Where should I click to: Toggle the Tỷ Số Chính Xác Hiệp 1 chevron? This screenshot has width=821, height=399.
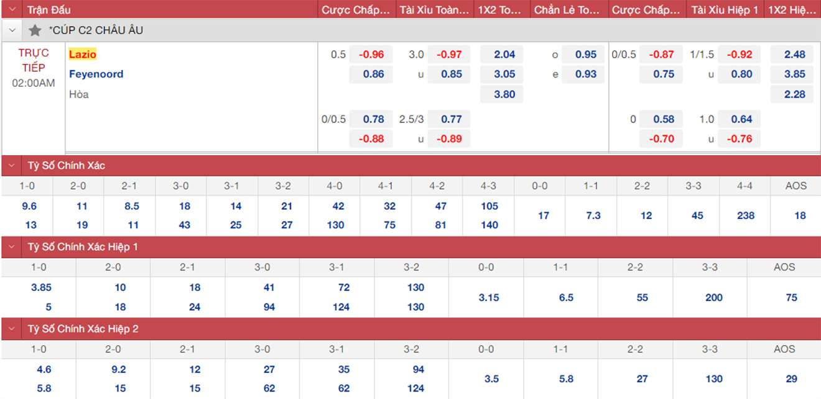12,247
